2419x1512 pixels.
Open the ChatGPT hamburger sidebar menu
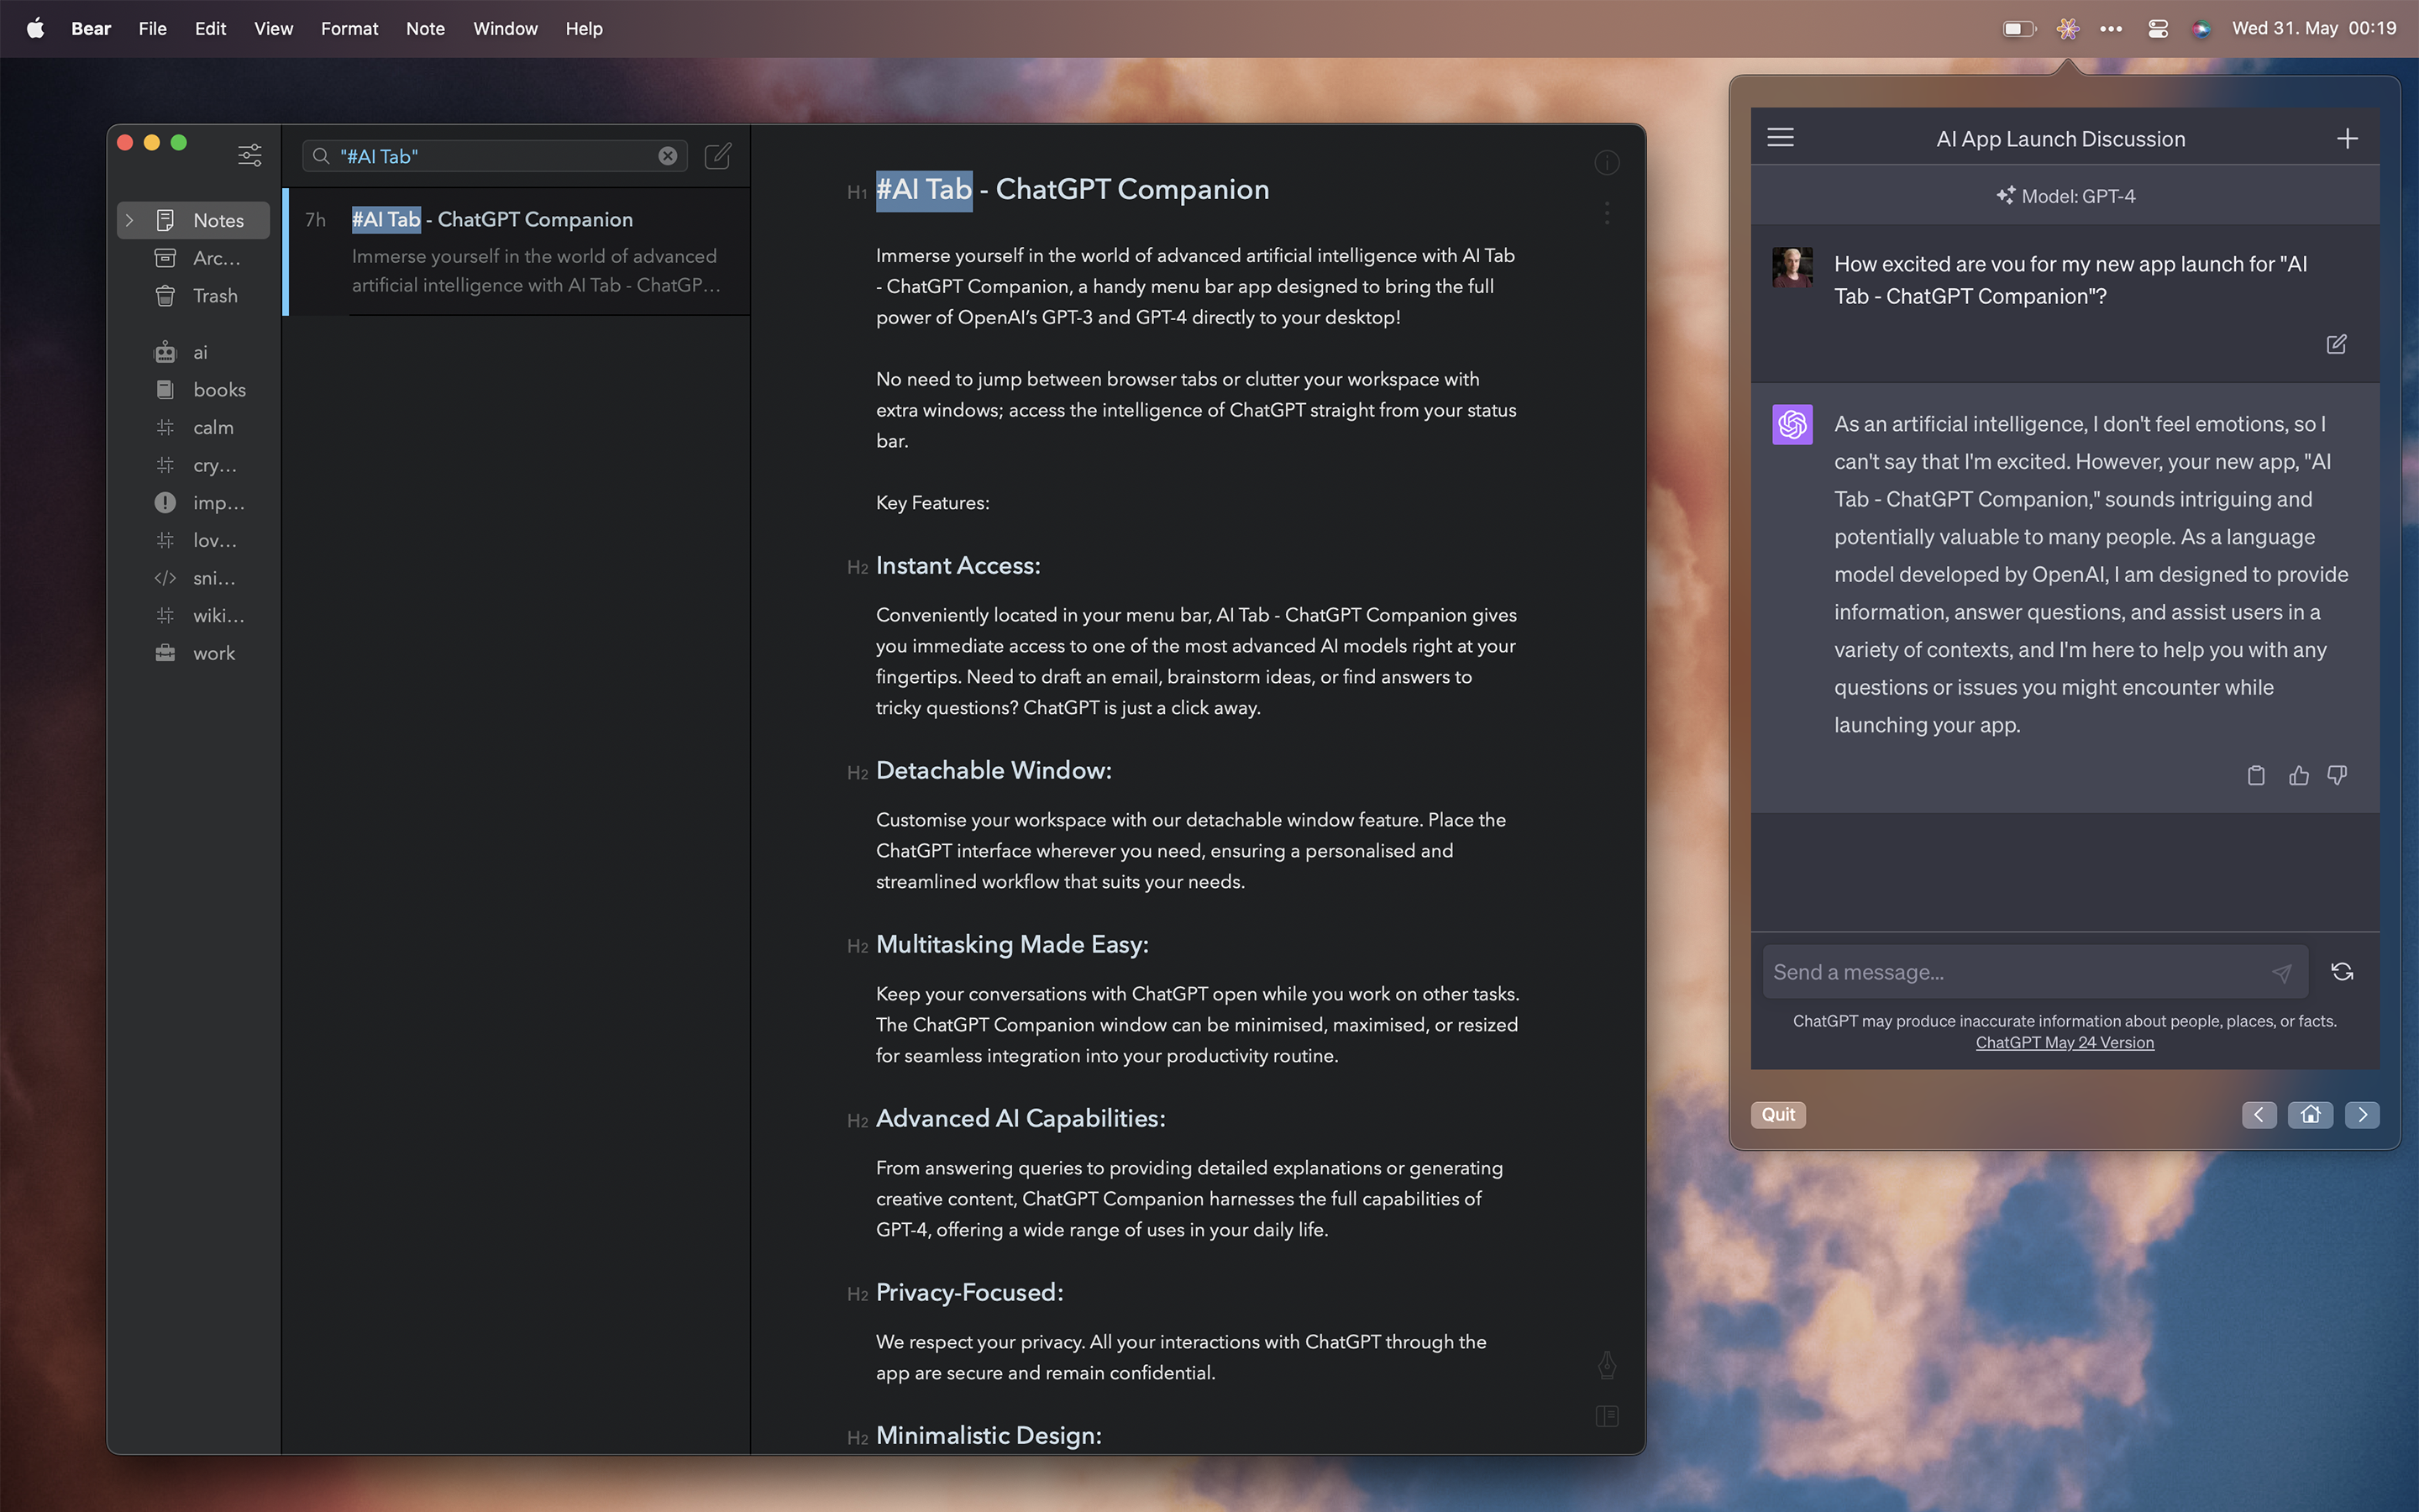(1781, 138)
